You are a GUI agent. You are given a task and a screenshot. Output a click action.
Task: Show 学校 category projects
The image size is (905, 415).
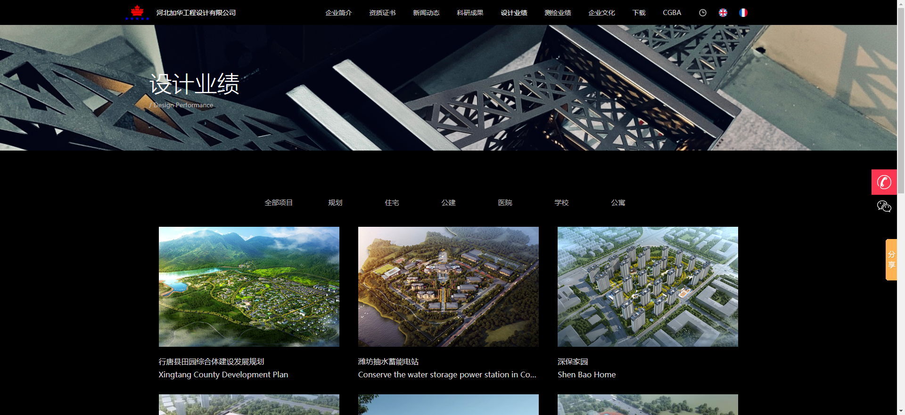(561, 203)
